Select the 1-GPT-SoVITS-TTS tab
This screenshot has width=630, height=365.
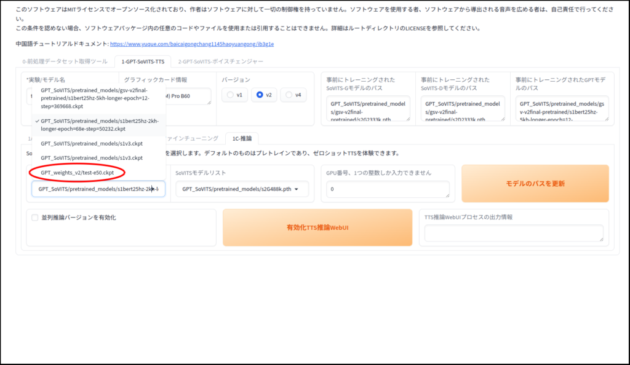(x=143, y=61)
